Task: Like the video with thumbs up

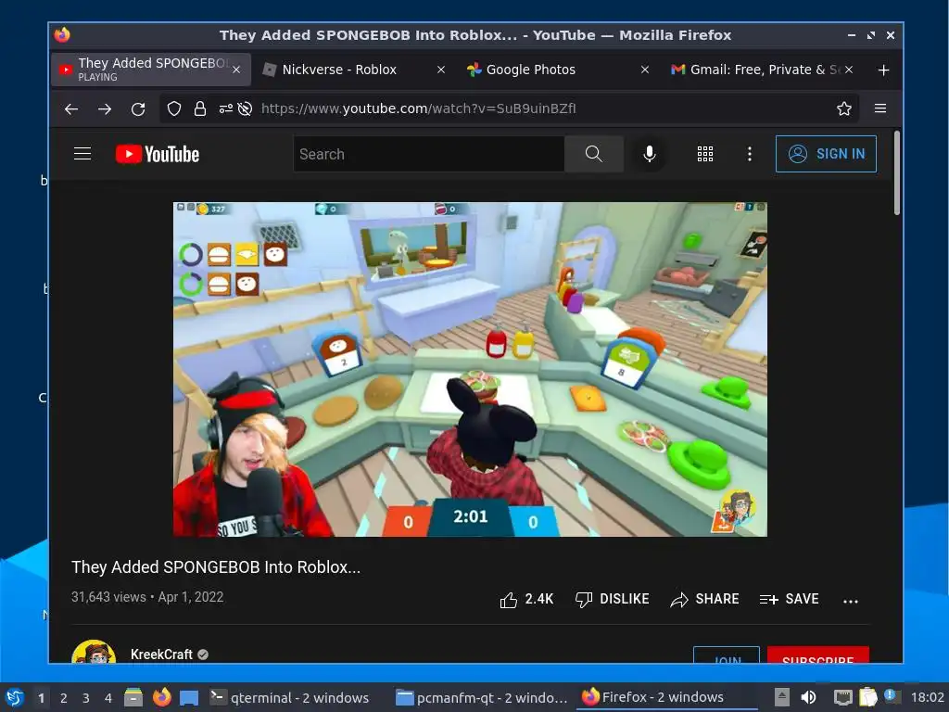Action: click(x=526, y=600)
